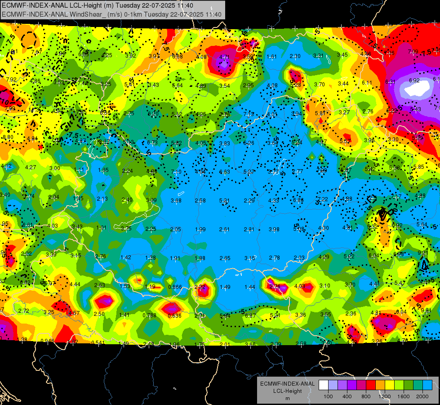Click the 1.01 wind shear value
The height and width of the screenshot is (405, 440).
tap(101, 228)
